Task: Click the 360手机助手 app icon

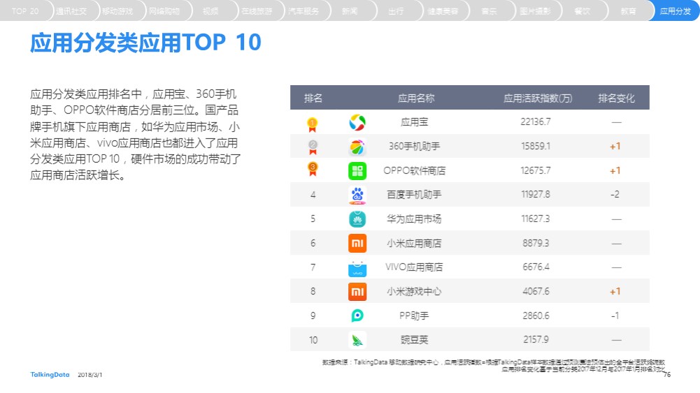Action: click(x=357, y=147)
